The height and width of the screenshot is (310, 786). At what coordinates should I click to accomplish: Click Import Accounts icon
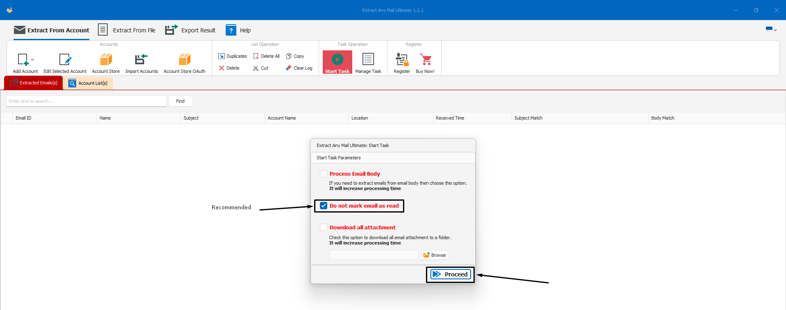pos(141,60)
